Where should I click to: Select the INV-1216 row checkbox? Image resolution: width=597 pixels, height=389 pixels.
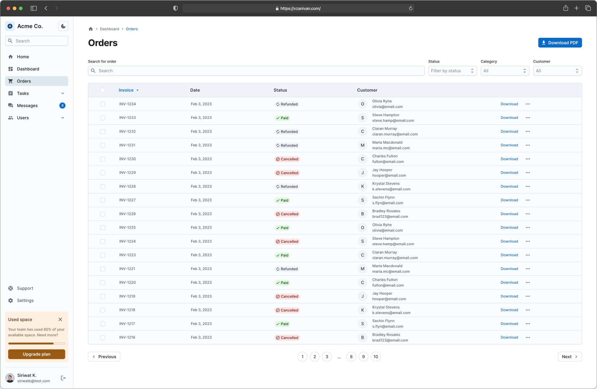click(x=103, y=338)
